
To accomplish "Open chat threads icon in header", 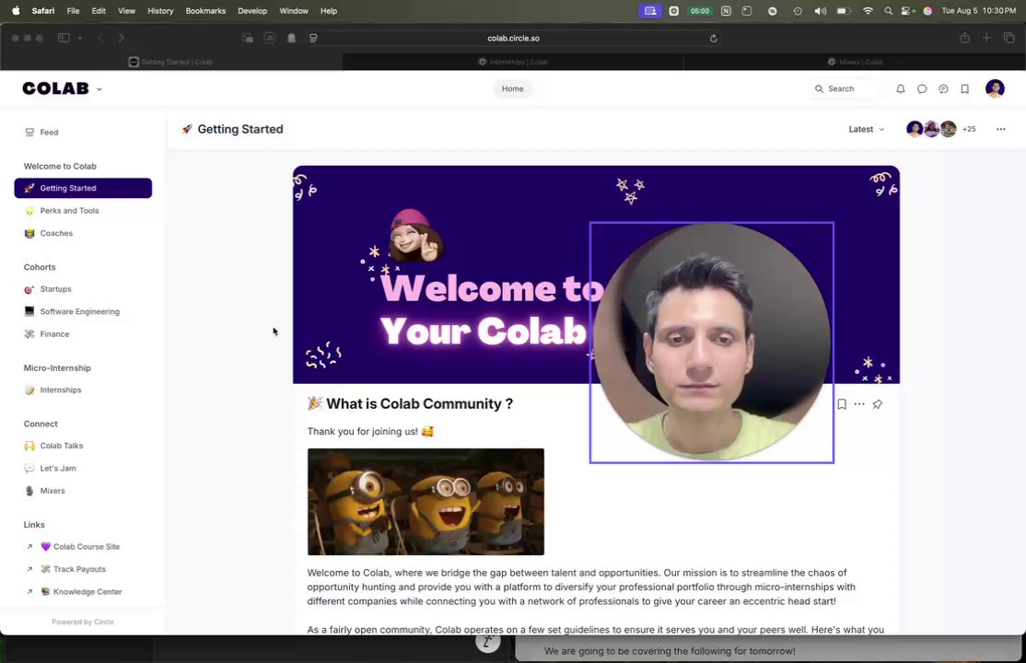I will click(x=943, y=89).
